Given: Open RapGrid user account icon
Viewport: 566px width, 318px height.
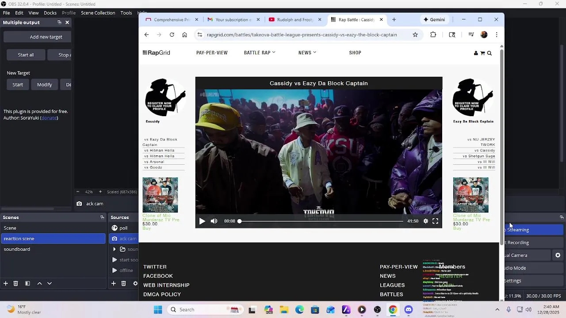Looking at the screenshot, I should tap(476, 53).
